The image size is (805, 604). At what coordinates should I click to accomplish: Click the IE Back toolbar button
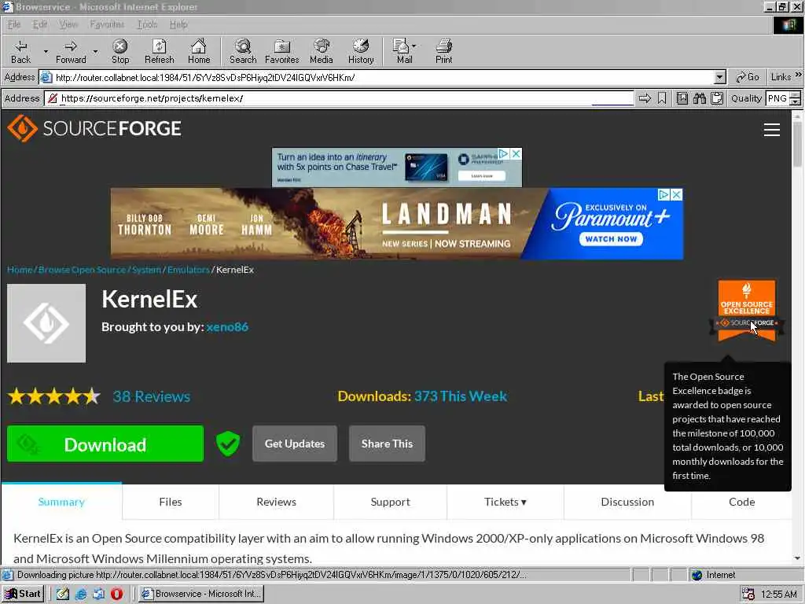20,51
